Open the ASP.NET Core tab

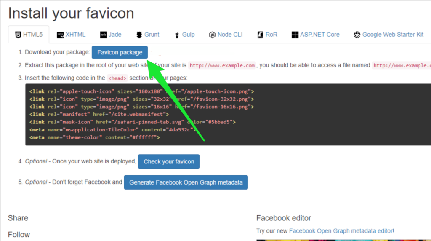[x=316, y=35]
